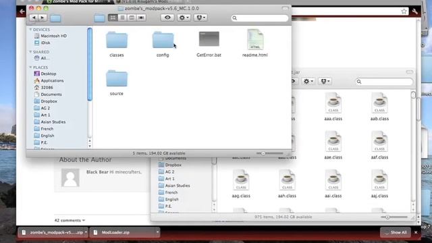Image resolution: width=432 pixels, height=243 pixels.
Task: Select AG 2 in front Finder sidebar
Action: 42,108
